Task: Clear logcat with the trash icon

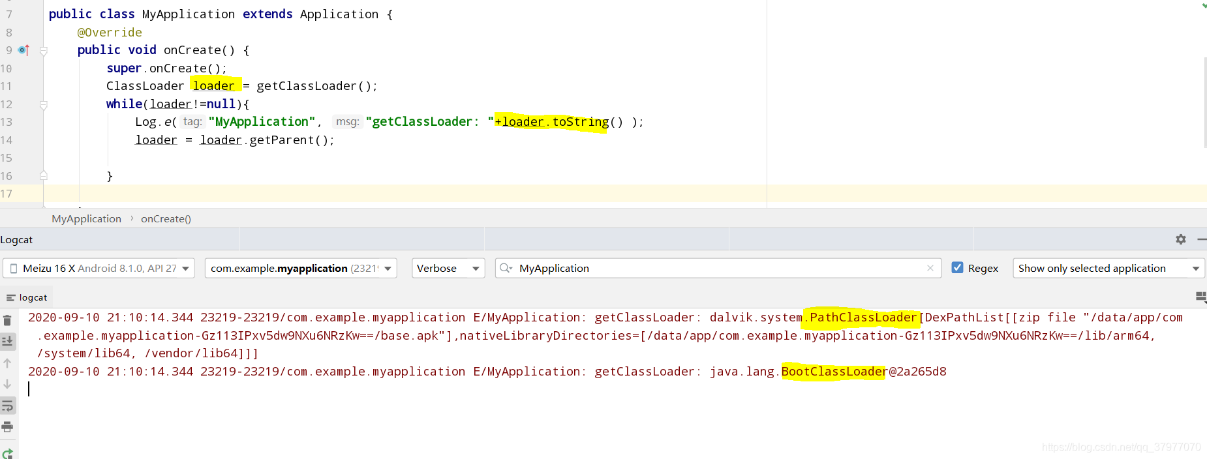Action: point(7,320)
